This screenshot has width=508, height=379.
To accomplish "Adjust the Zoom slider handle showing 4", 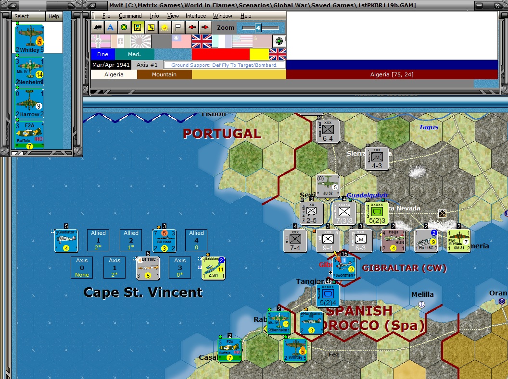I will pos(258,28).
